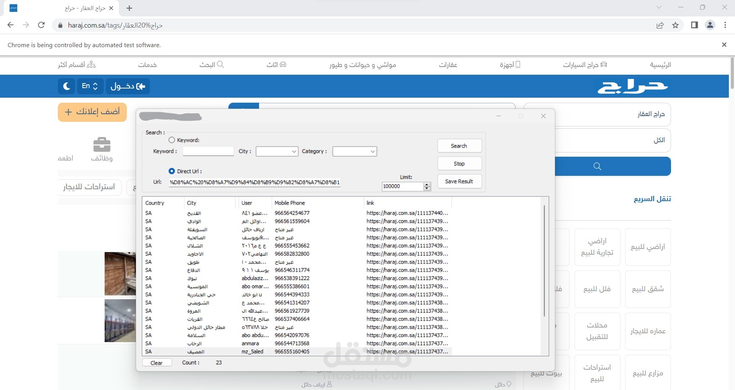Viewport: 735px width, 390px height.
Task: Open the Category dropdown
Action: tap(355, 151)
